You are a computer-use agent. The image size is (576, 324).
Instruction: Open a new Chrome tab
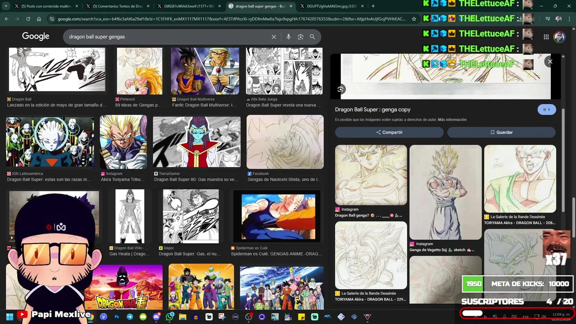[373, 6]
